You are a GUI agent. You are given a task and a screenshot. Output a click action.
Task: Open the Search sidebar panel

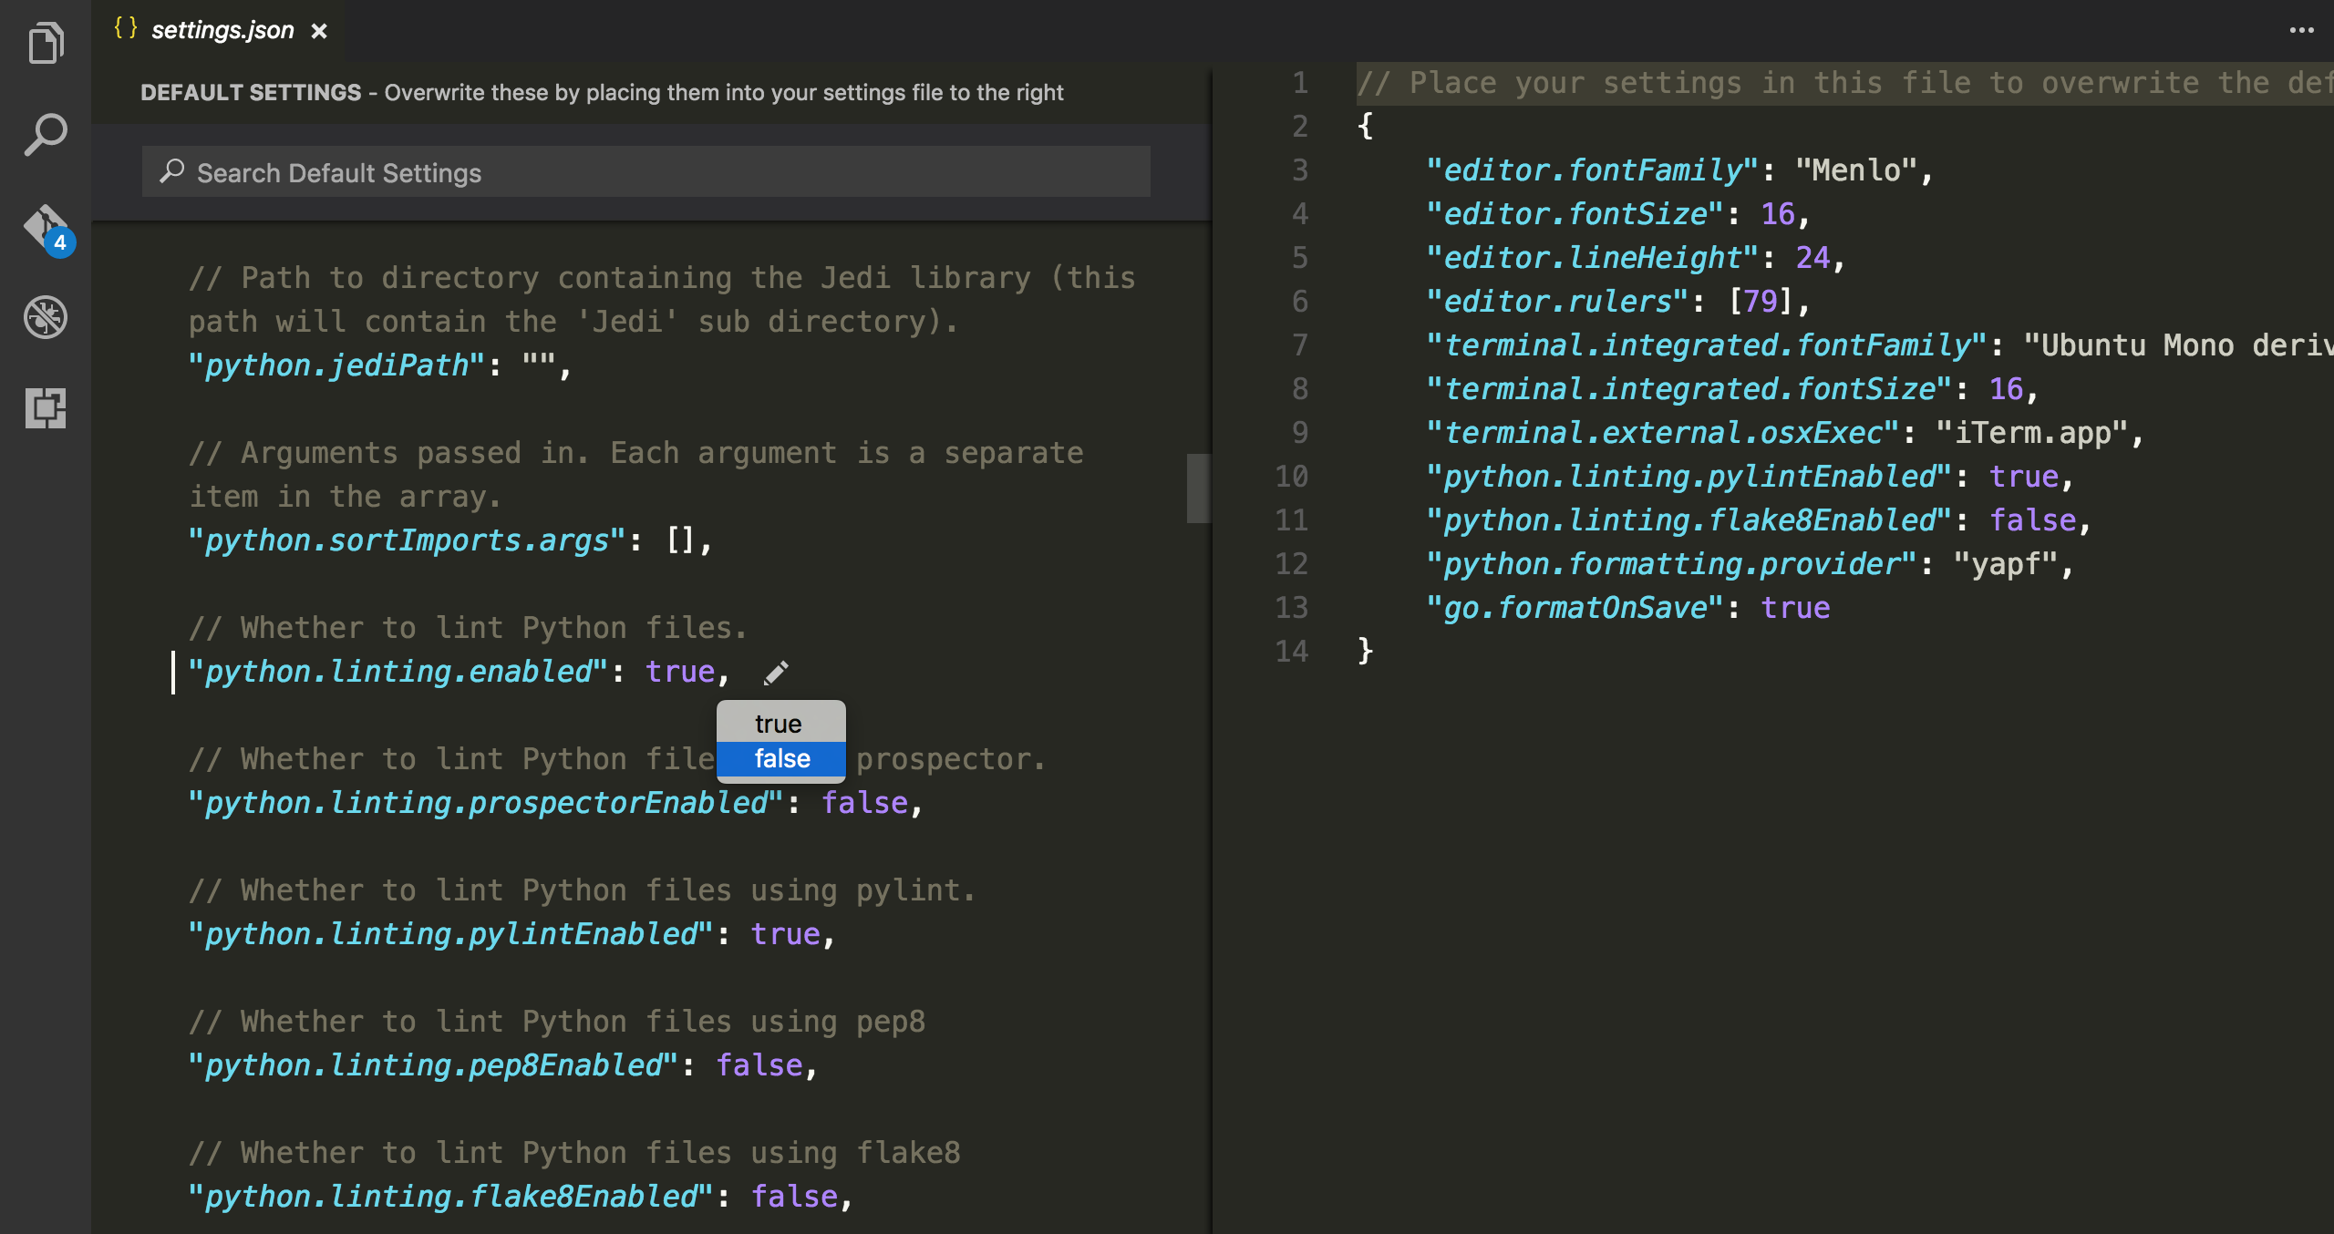[46, 135]
